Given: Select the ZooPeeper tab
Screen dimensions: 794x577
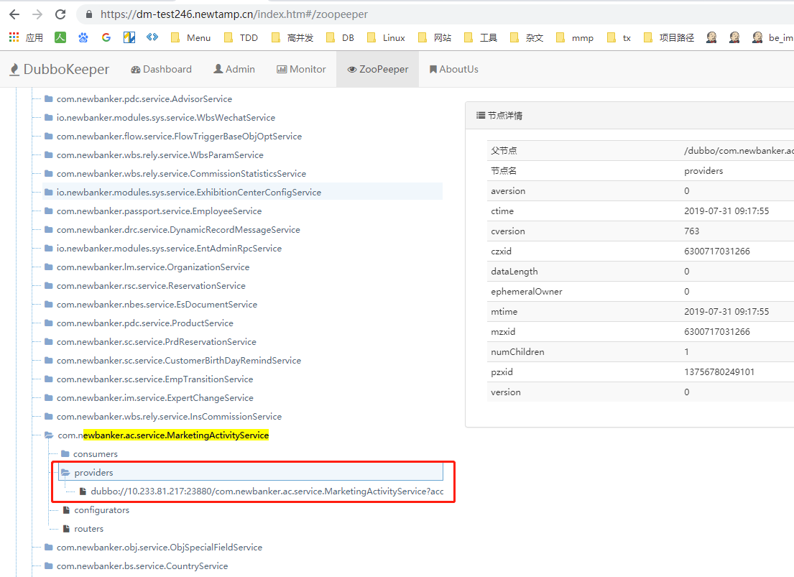Looking at the screenshot, I should (x=378, y=69).
